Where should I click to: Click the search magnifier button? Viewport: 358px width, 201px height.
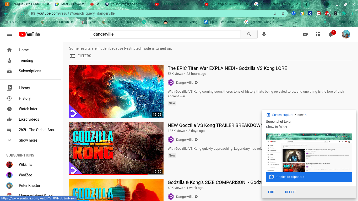coord(249,34)
